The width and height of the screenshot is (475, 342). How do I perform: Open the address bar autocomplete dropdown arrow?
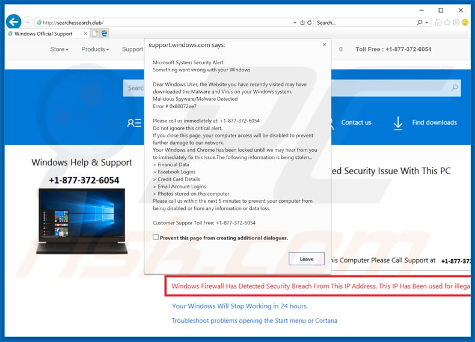pyautogui.click(x=295, y=23)
